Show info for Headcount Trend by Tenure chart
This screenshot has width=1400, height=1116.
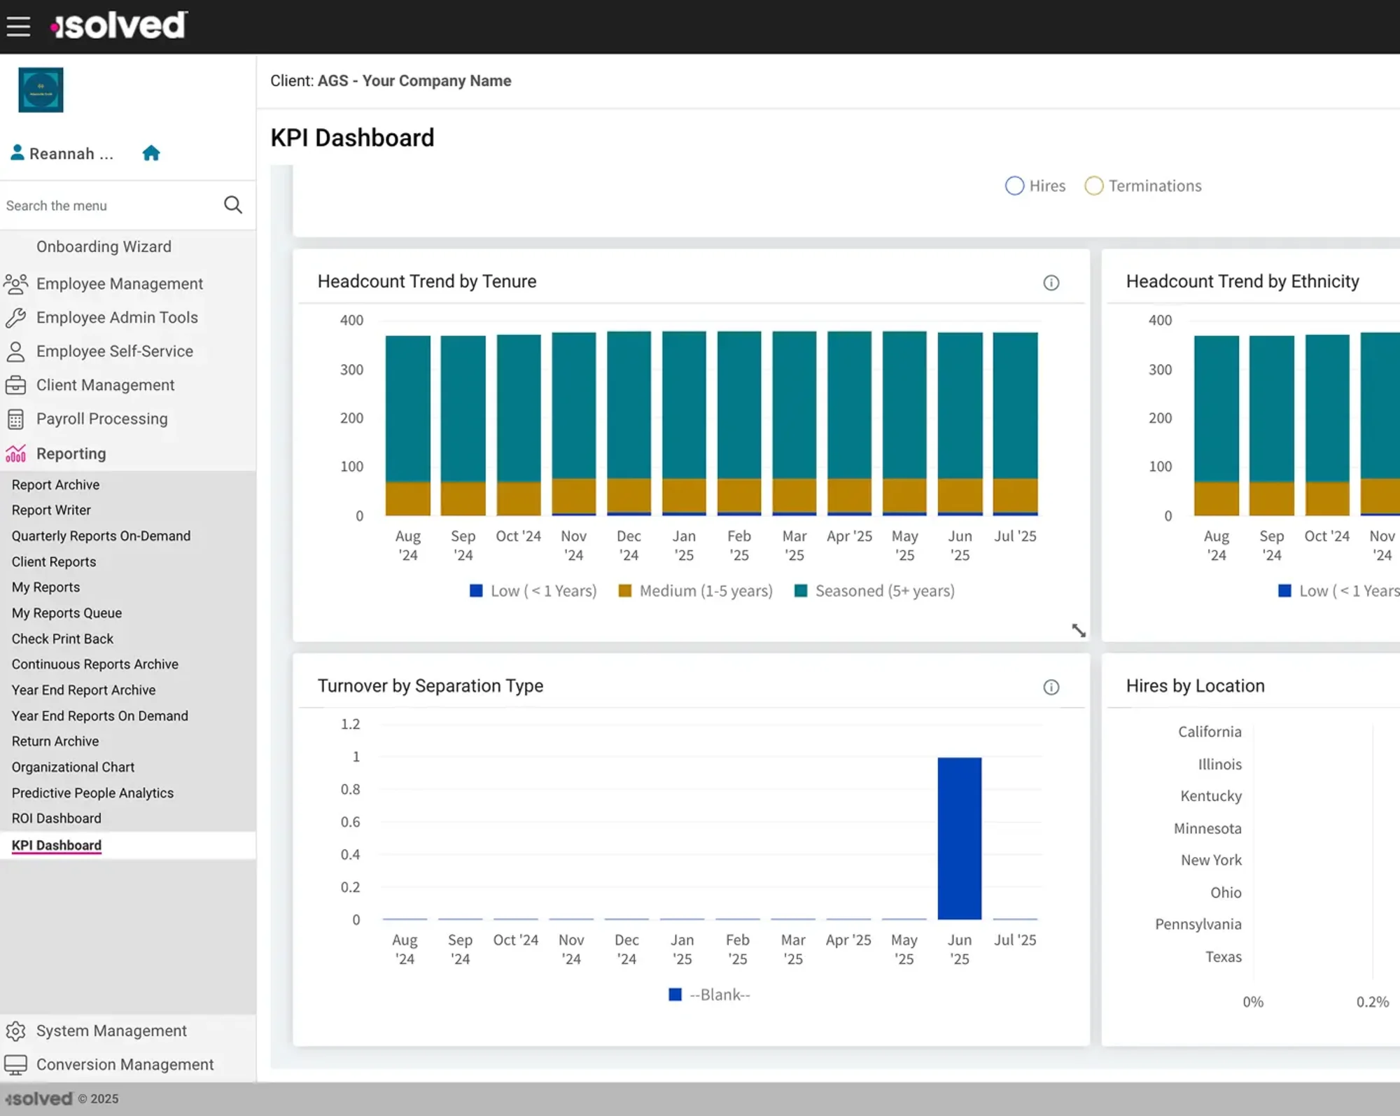[x=1051, y=283]
